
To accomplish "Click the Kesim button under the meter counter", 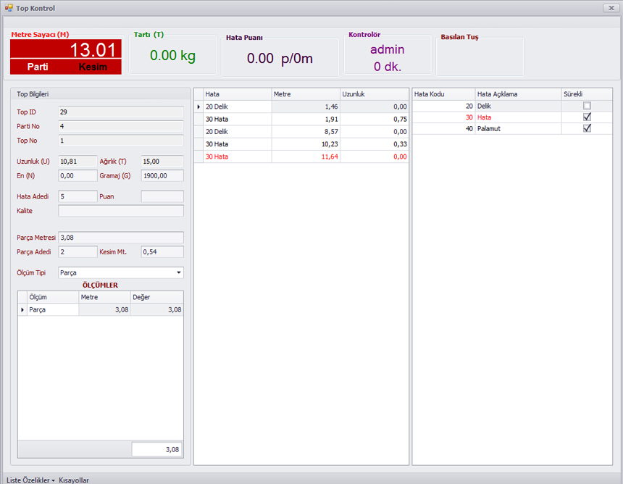I will point(93,67).
